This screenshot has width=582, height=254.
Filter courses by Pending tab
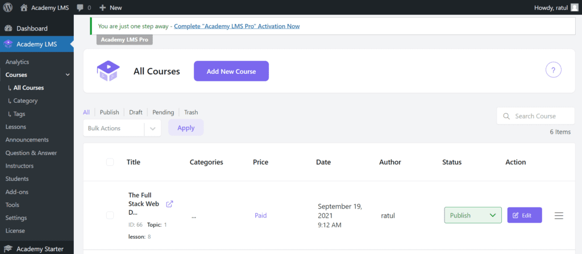coord(163,112)
